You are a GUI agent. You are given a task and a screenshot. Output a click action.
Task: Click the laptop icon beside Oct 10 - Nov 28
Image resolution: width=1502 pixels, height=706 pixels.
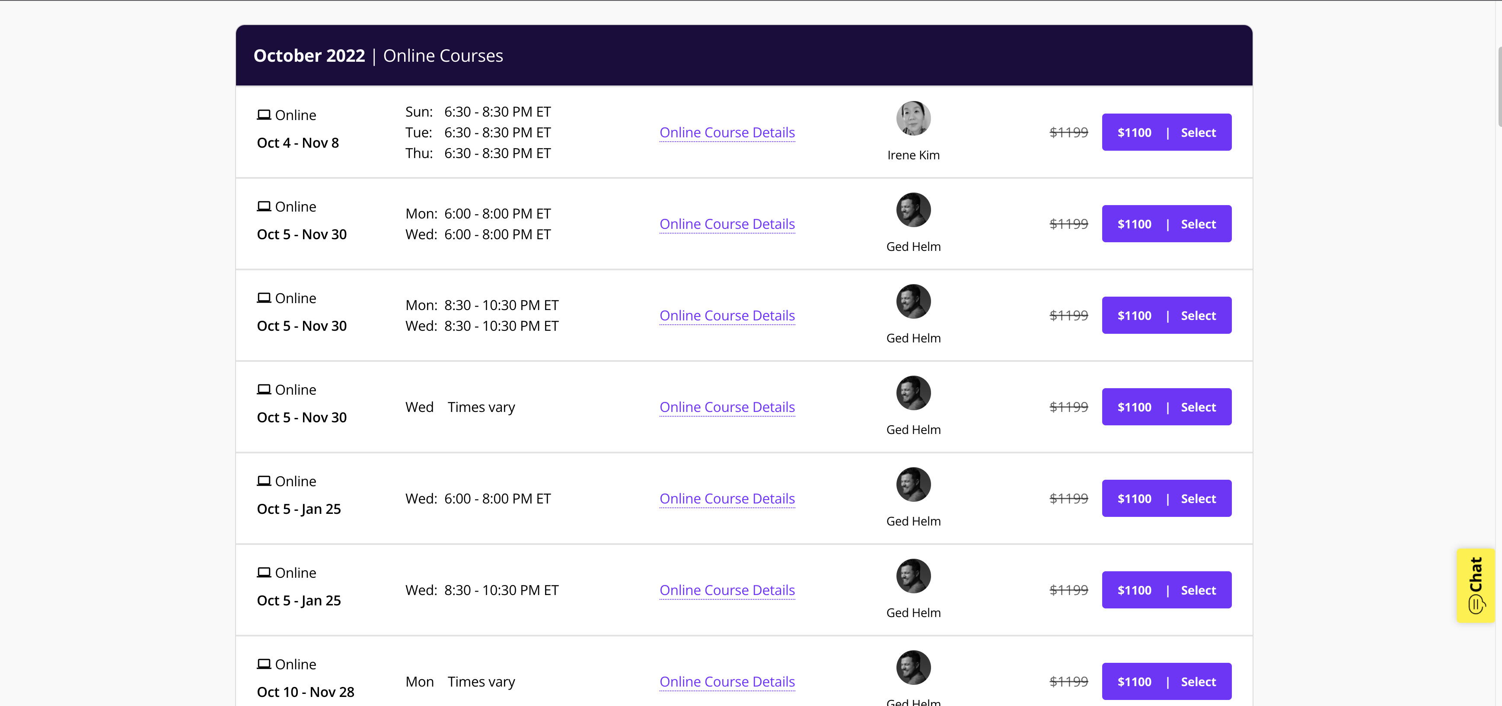point(264,664)
